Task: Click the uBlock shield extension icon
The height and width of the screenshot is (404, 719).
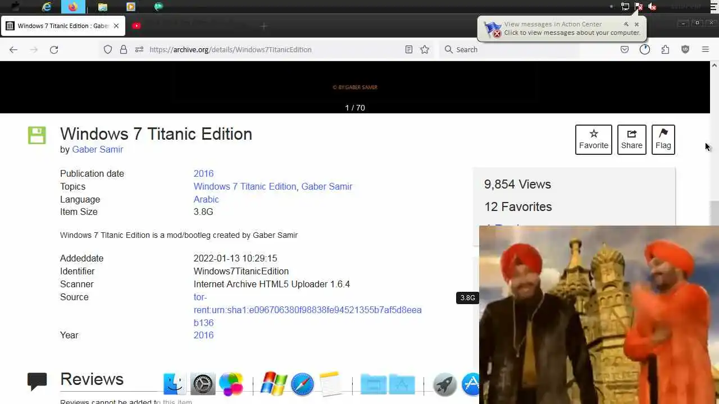Action: tap(685, 49)
